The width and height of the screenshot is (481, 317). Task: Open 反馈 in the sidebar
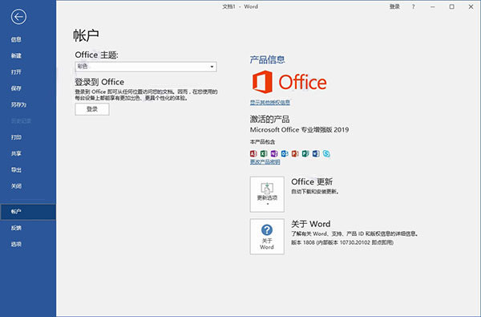click(16, 228)
